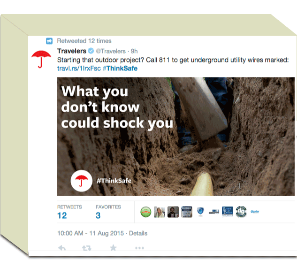Click the blue verified badge beside Travelers
The width and height of the screenshot is (297, 260).
[91, 51]
